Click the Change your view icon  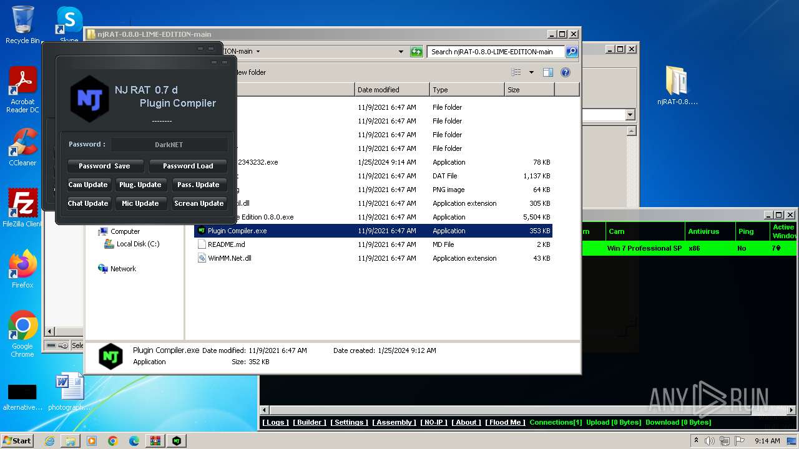point(516,72)
